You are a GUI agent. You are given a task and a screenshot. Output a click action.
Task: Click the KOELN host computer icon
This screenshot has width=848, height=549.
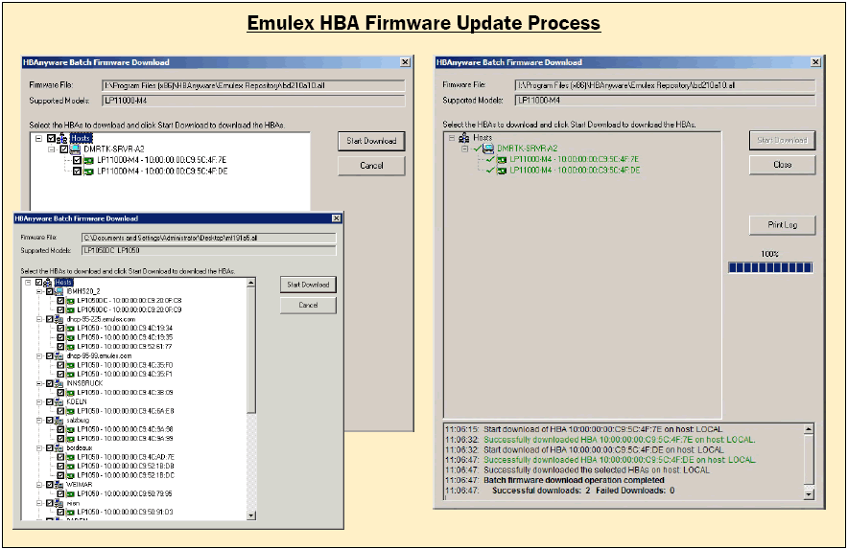point(59,402)
